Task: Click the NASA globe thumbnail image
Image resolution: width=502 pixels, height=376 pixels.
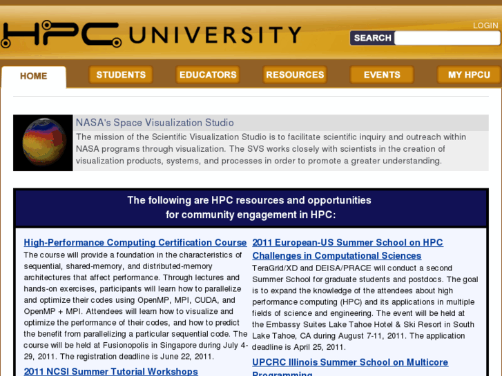Action: 43,143
